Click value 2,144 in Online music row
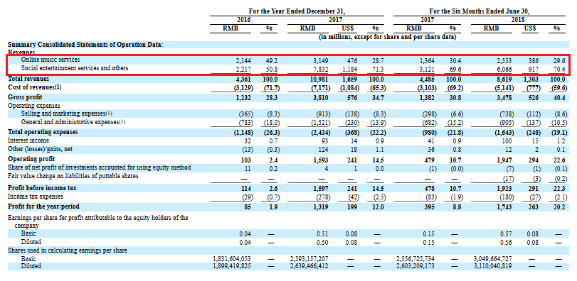The height and width of the screenshot is (281, 577). coord(243,60)
